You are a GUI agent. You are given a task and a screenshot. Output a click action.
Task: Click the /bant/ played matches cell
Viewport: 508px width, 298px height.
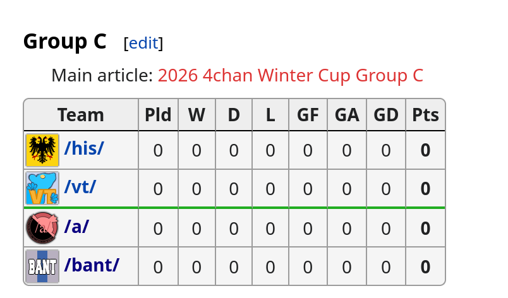tap(158, 266)
